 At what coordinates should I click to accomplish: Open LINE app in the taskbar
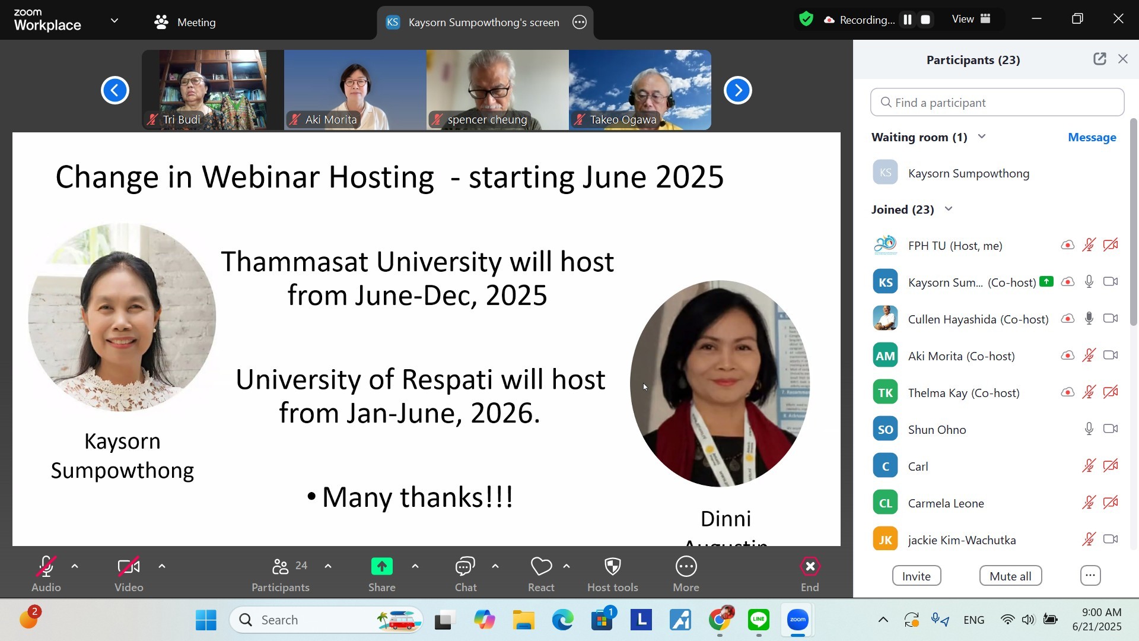[x=759, y=620]
